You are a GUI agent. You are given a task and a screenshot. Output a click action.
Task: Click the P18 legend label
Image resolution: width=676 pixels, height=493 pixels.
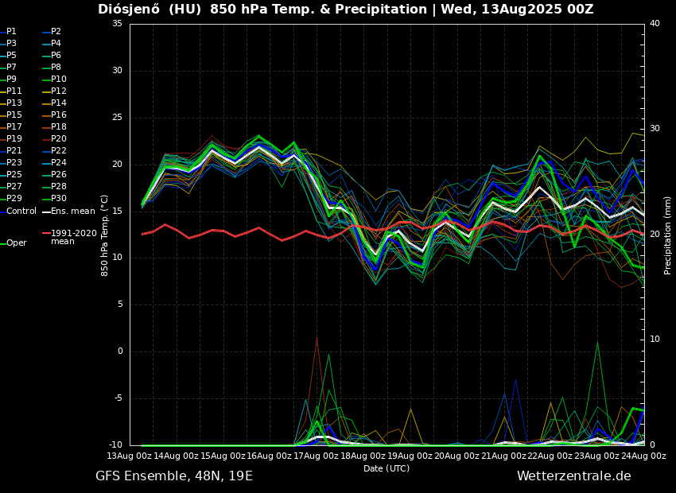[59, 127]
